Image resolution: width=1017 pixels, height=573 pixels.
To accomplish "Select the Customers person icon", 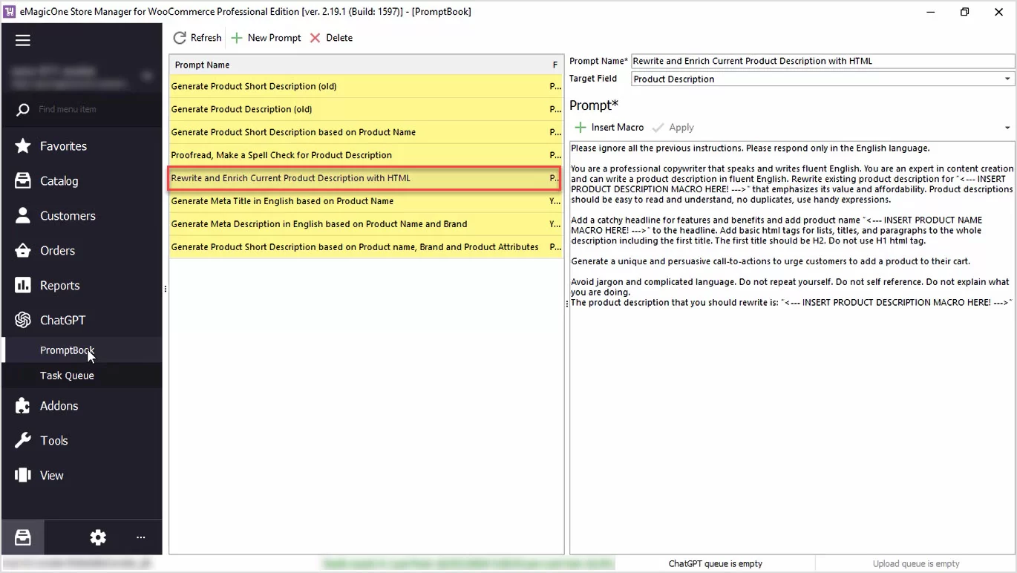I will click(23, 216).
